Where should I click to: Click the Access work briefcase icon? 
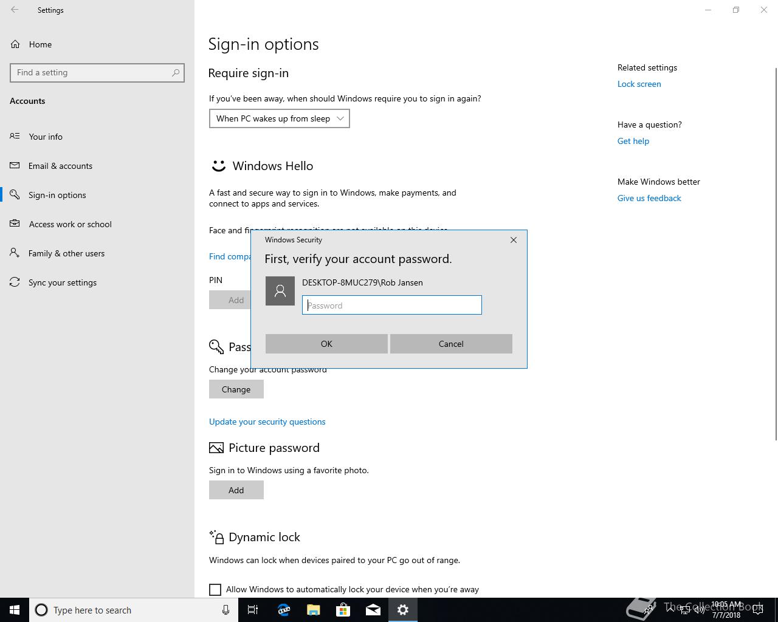coord(15,224)
